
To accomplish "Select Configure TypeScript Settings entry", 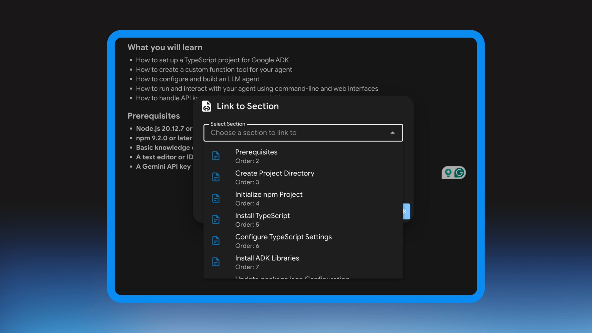I will pos(283,241).
